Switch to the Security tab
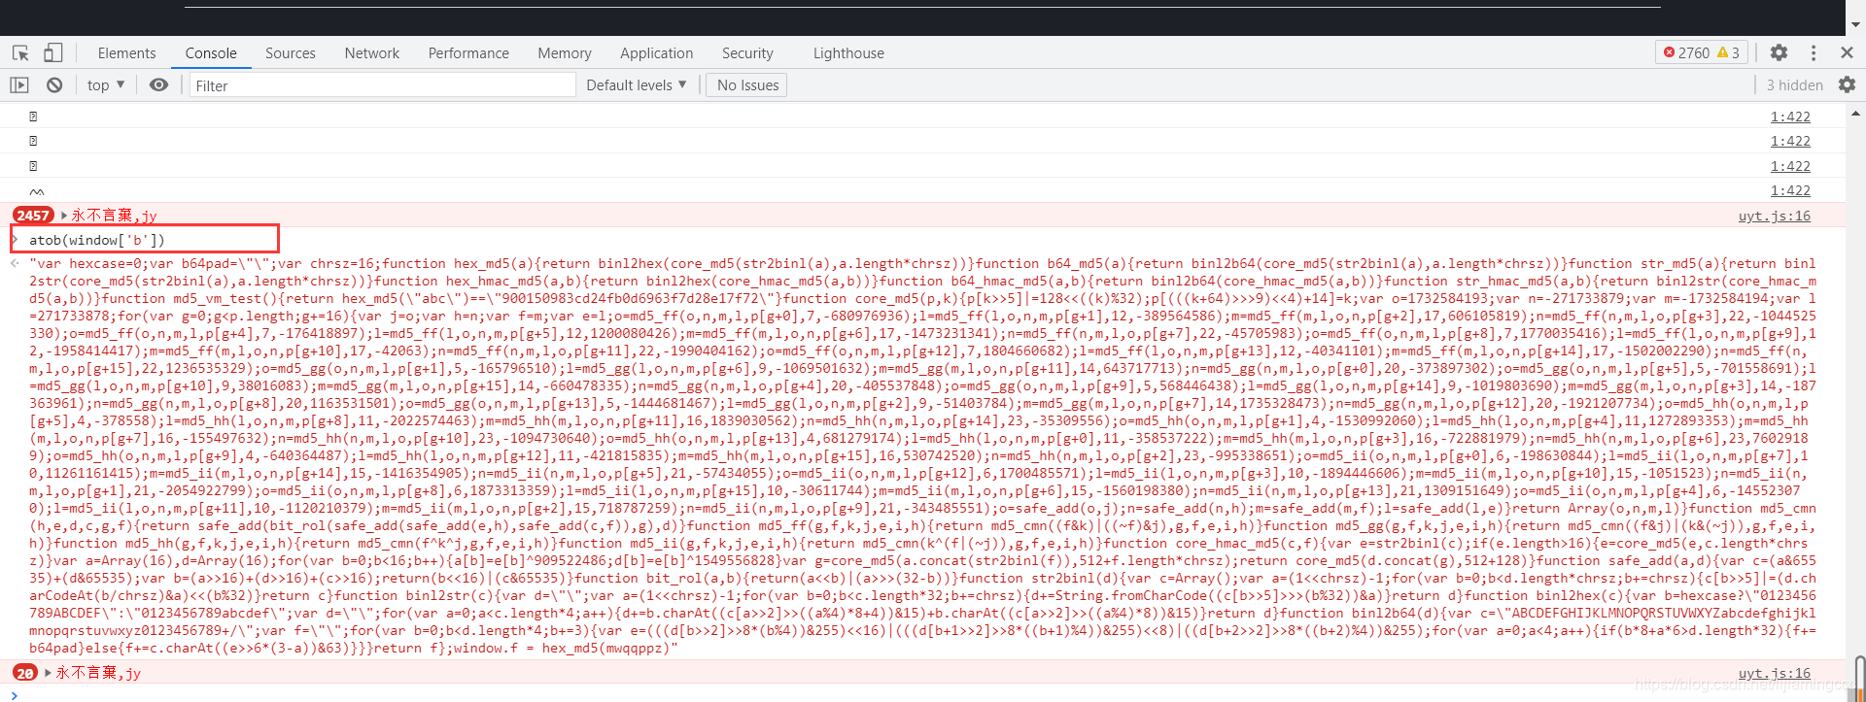Screen dimensions: 1866x702 [x=747, y=53]
